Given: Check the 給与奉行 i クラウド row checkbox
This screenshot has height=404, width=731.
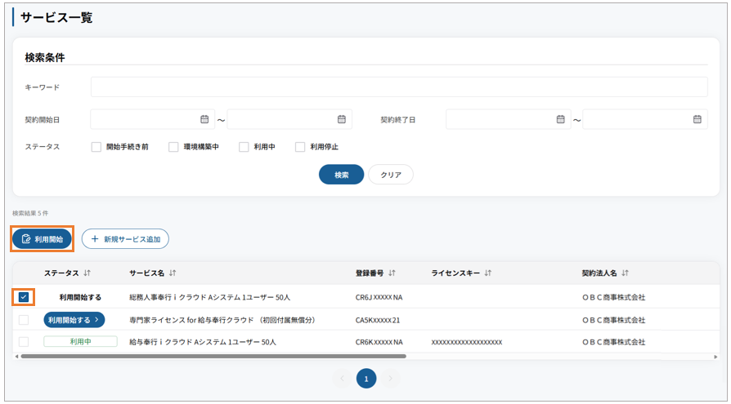Looking at the screenshot, I should point(24,342).
